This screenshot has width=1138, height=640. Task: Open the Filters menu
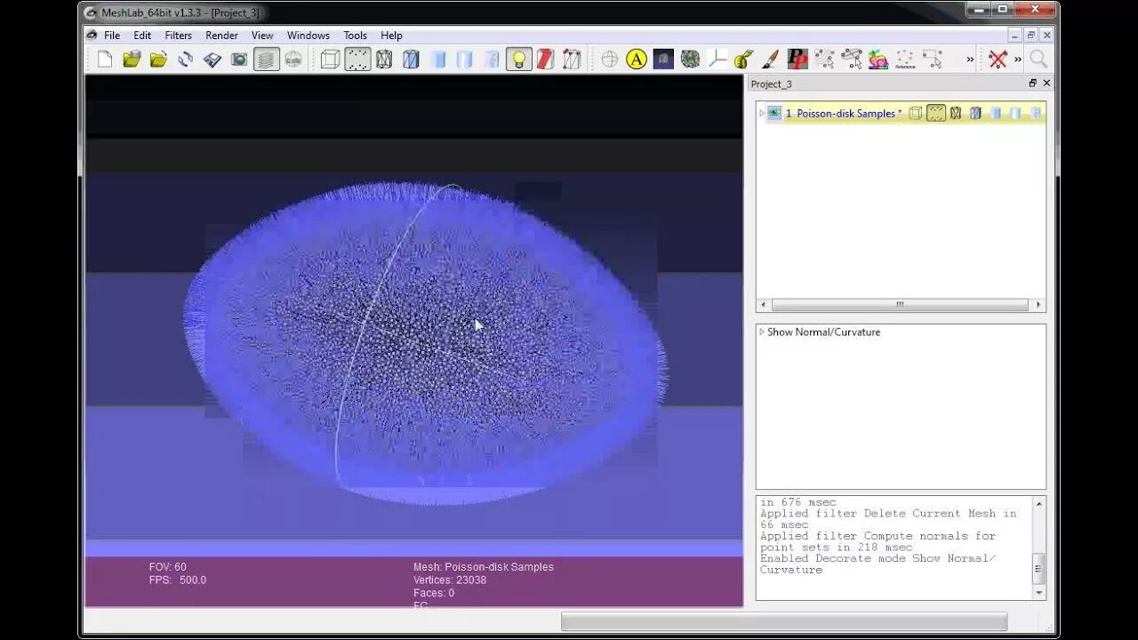178,36
